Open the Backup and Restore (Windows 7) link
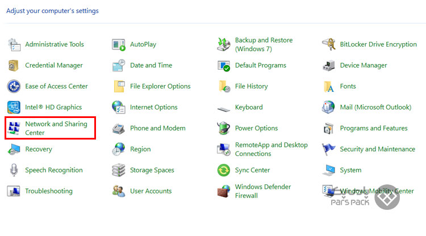Image resolution: width=426 pixels, height=236 pixels. (264, 44)
